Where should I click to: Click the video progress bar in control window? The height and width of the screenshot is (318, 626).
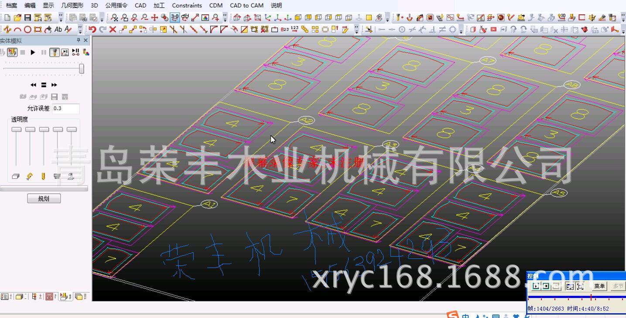coord(576,298)
